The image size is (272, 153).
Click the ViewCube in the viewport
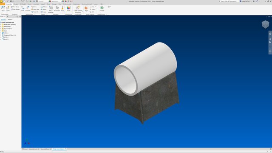pyautogui.click(x=265, y=24)
